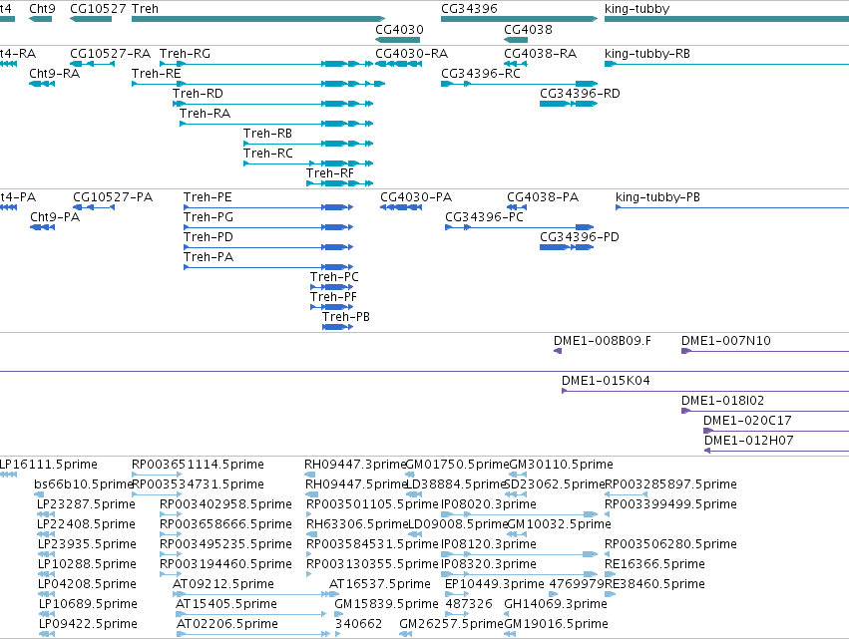
Task: Select the CG4038-RA transcript label
Action: [x=540, y=54]
